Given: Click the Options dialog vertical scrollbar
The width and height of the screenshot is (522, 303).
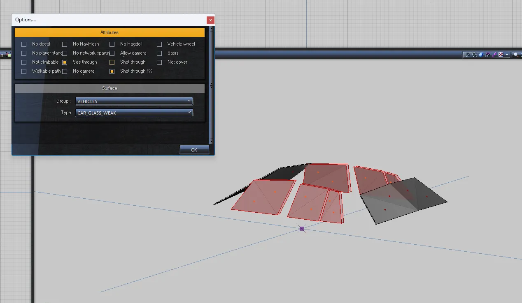Looking at the screenshot, I should (211, 85).
